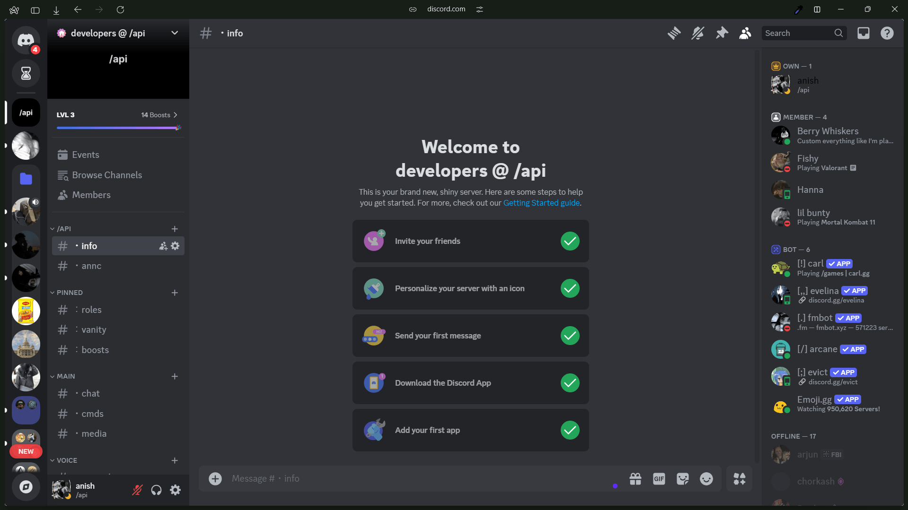Click the message attachment plus button

point(215,479)
